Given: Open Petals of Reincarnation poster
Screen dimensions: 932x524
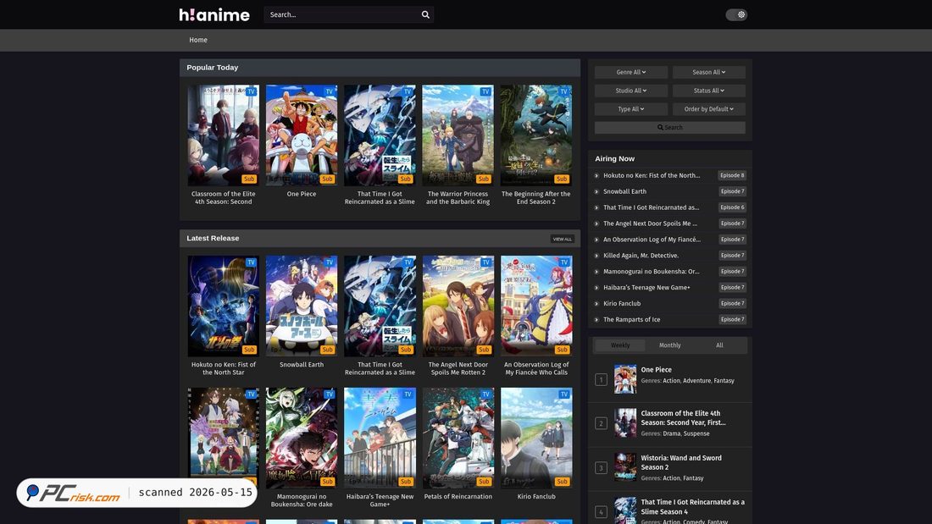Looking at the screenshot, I should 458,438.
